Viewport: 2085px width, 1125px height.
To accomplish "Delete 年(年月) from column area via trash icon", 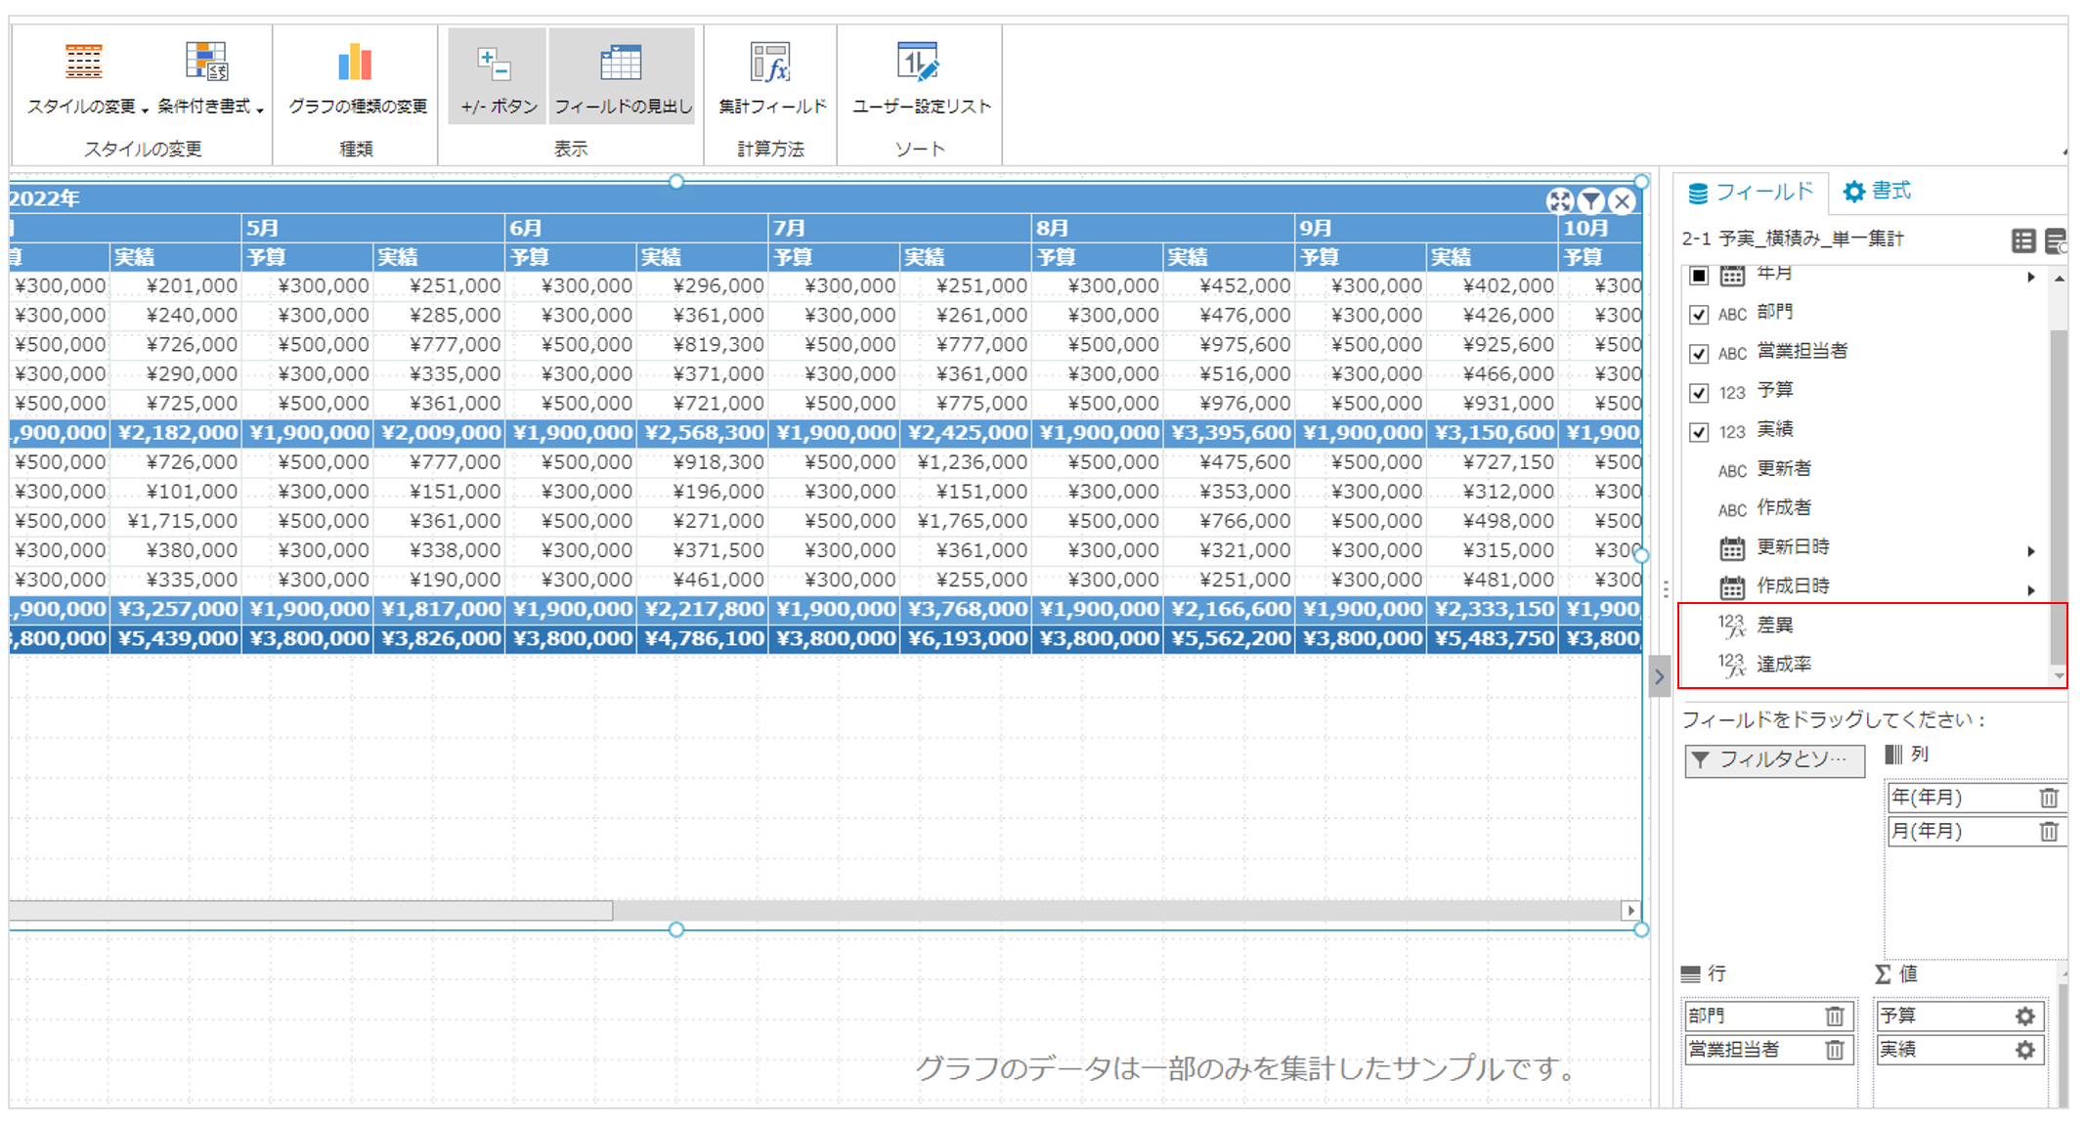I will pos(2049,798).
